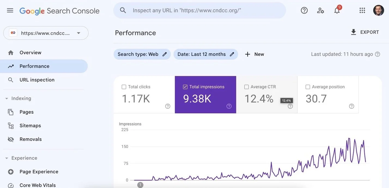Open Date: Last 12 months filter chip
Image resolution: width=389 pixels, height=188 pixels.
(x=206, y=54)
